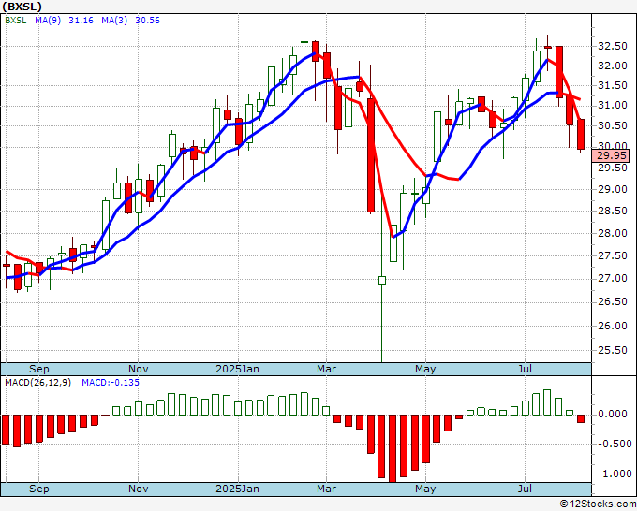The height and width of the screenshot is (511, 637).
Task: Click 2025Jan on the MACD date axis
Action: point(237,489)
